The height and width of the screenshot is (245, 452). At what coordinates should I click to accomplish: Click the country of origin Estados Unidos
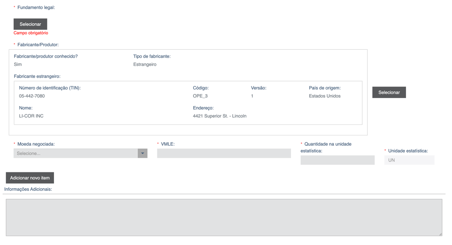[x=325, y=96]
